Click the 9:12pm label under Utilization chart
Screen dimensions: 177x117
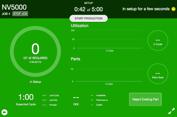pyautogui.click(x=110, y=51)
